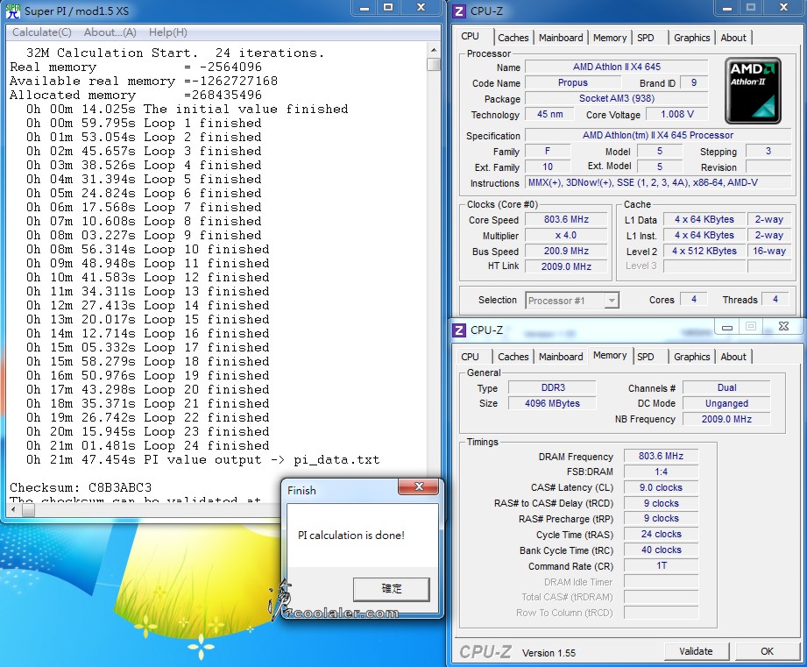Viewport: 807px width, 667px height.
Task: Click the CAS# Latency value 9.0 clocks
Action: coord(661,487)
